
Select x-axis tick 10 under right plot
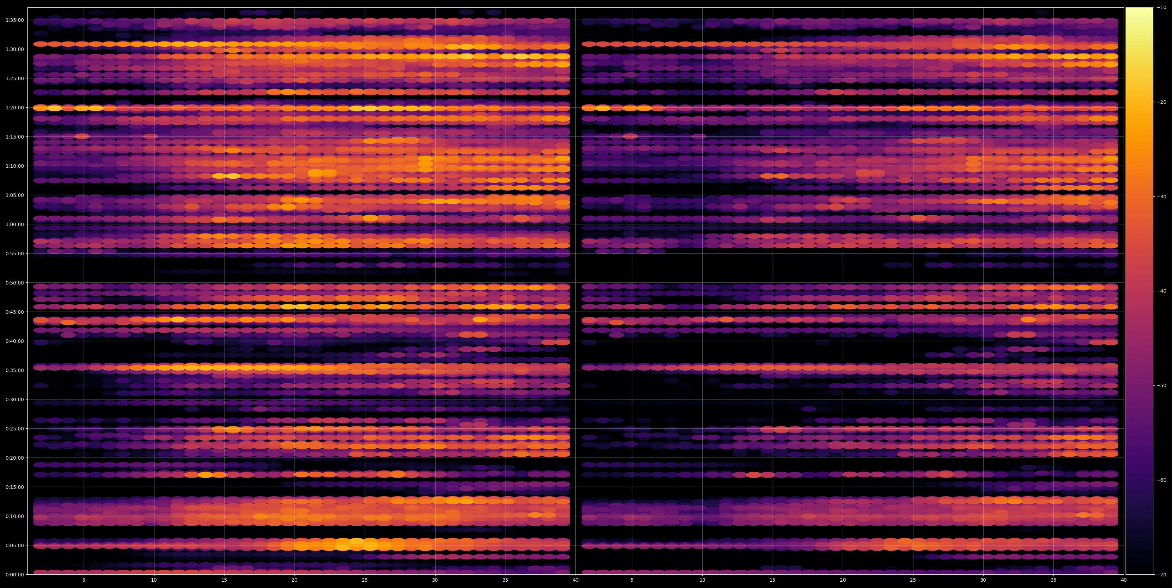(702, 580)
